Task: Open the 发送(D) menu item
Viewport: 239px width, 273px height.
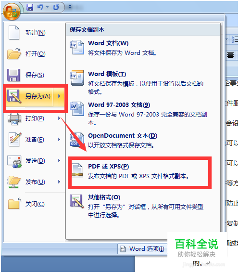Action: pos(34,161)
